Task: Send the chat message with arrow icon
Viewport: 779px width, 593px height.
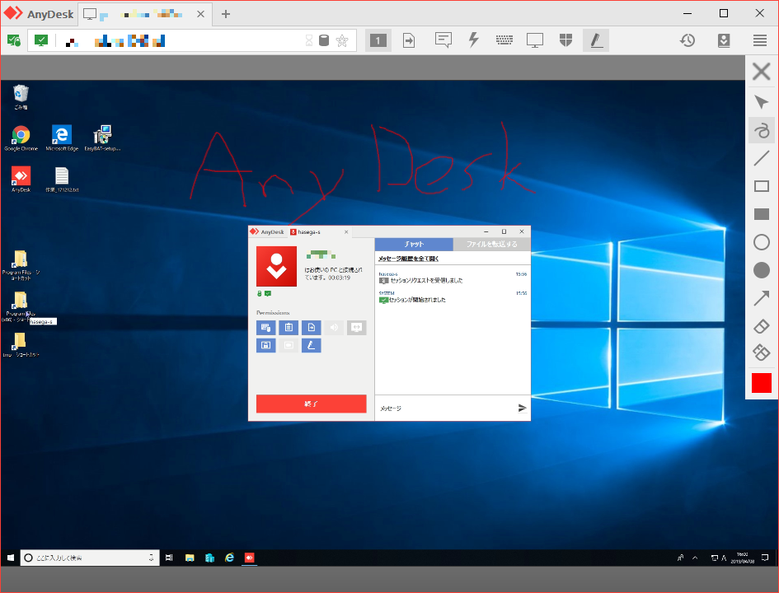Action: click(522, 408)
